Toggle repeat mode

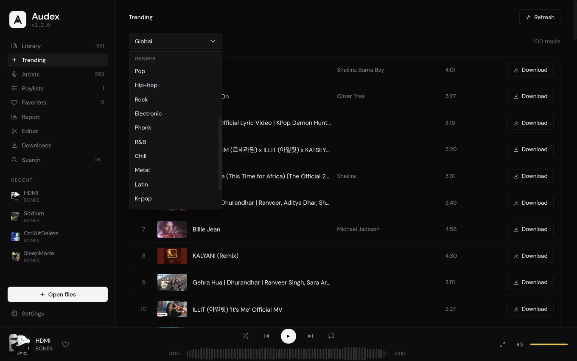point(331,336)
